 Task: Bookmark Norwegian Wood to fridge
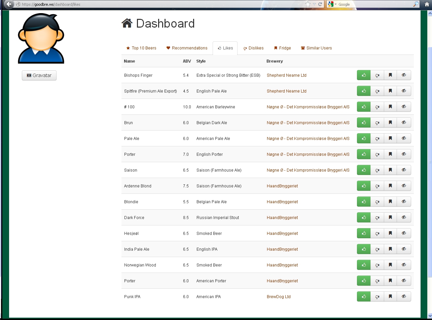(x=390, y=265)
